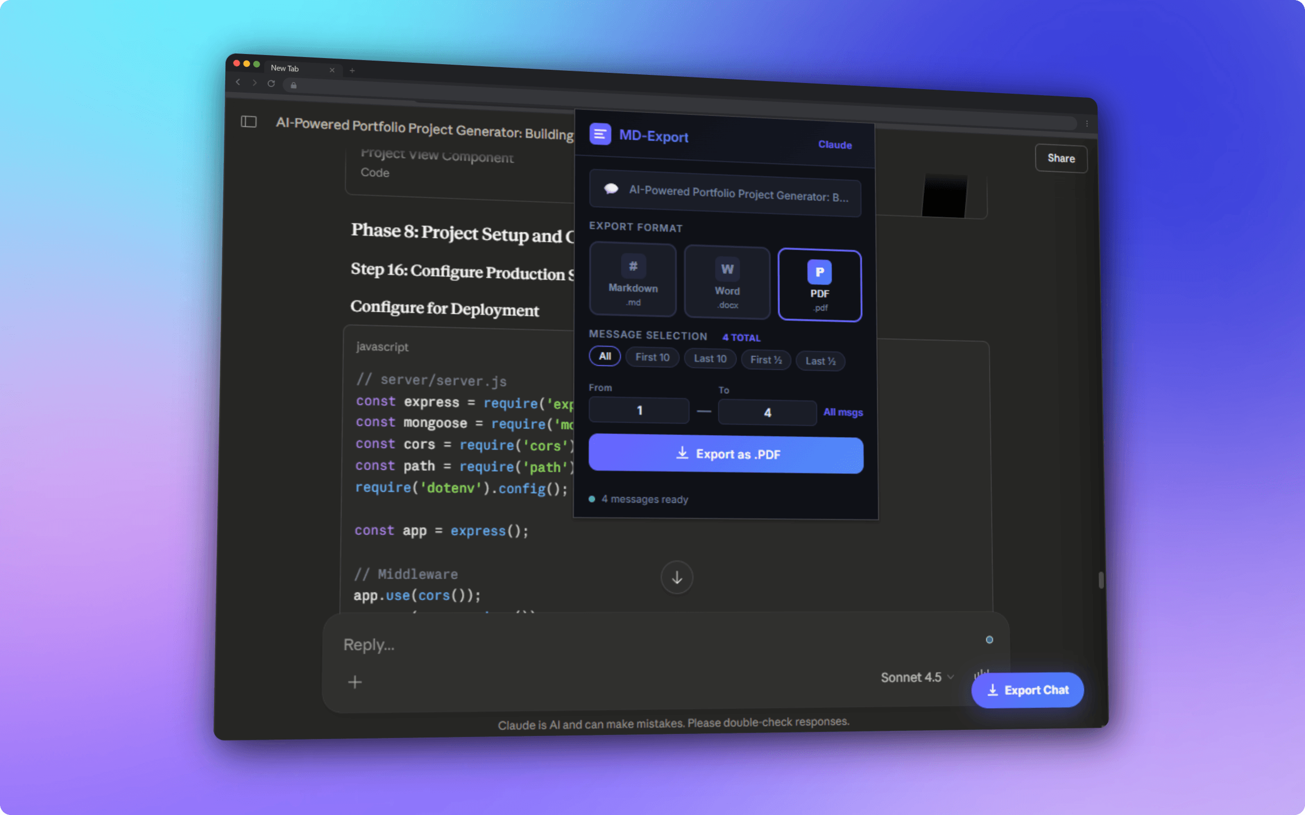Click the conversation title in the page header
Viewport: 1305px width, 815px height.
pyautogui.click(x=425, y=128)
